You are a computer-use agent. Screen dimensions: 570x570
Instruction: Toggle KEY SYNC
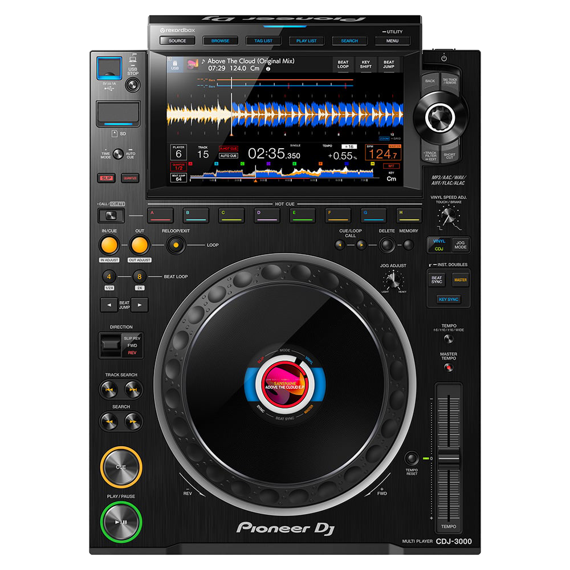coord(449,299)
